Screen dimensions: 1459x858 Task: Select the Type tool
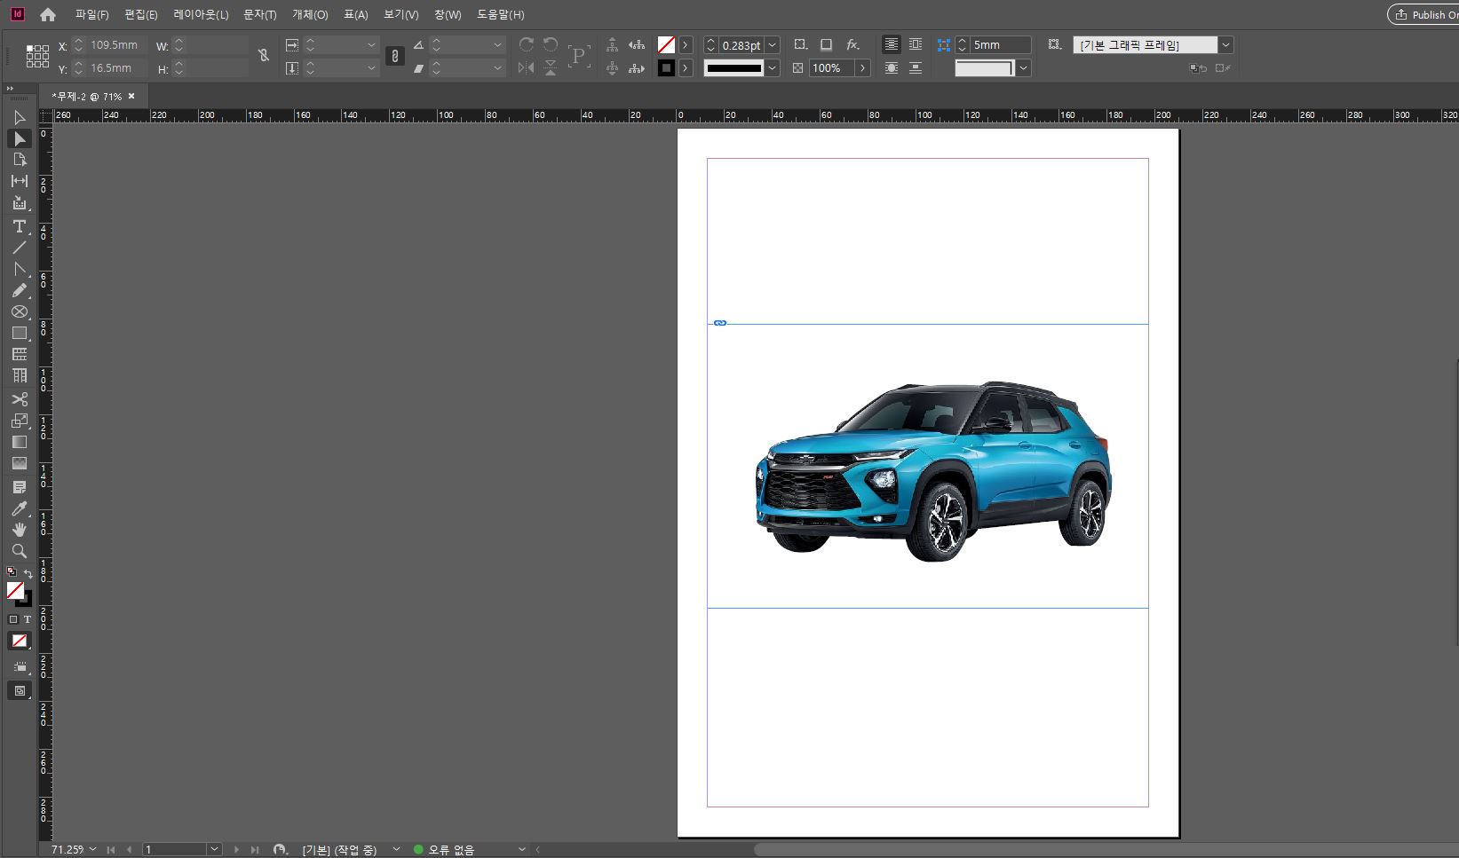point(20,227)
